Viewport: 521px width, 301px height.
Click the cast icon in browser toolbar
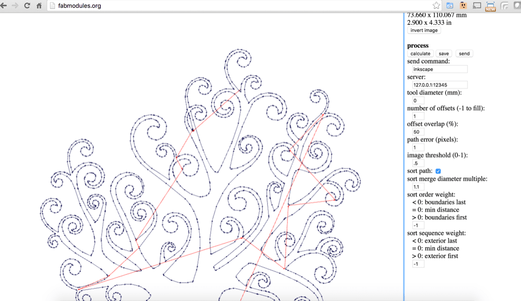pyautogui.click(x=477, y=6)
